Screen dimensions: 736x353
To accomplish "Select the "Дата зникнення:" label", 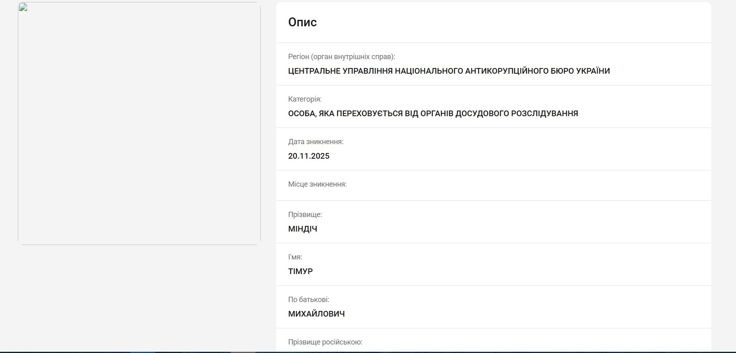I will click(316, 142).
